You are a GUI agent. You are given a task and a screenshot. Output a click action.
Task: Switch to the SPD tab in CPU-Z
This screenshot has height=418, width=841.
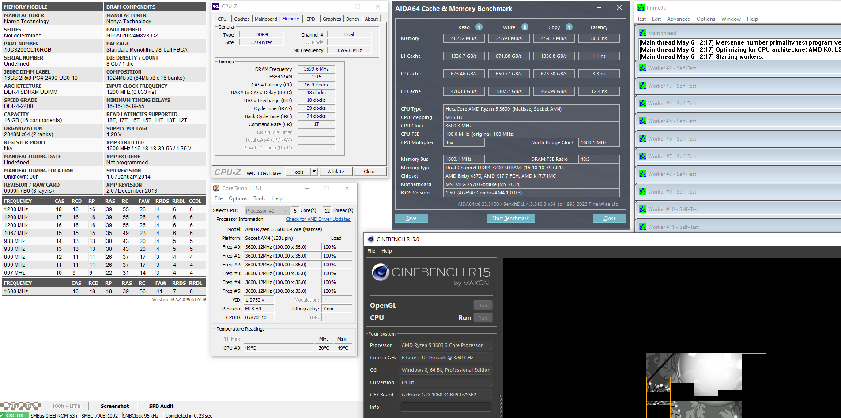tap(311, 19)
